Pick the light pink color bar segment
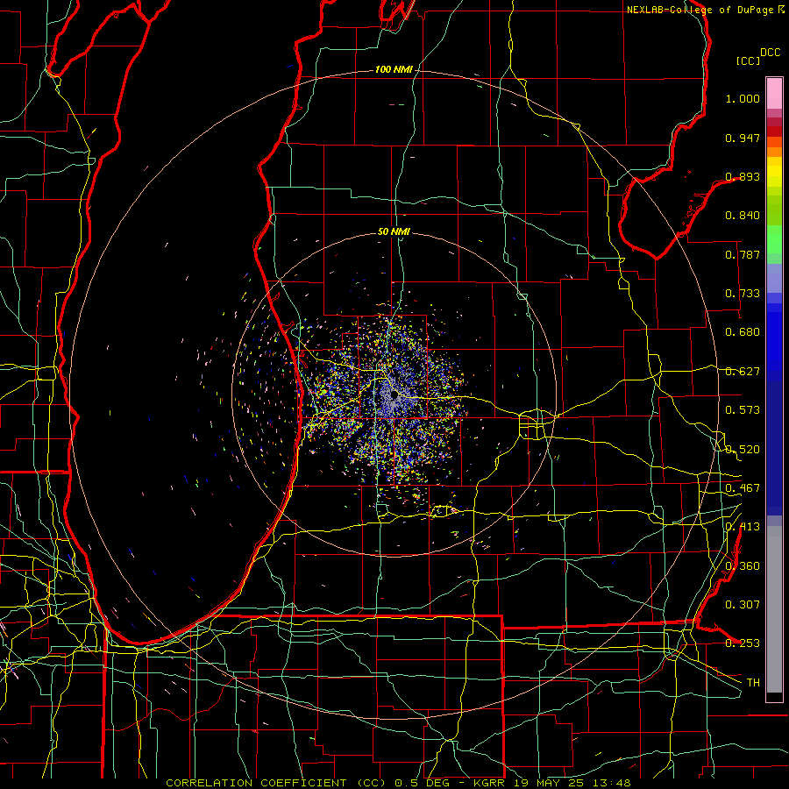 click(774, 93)
